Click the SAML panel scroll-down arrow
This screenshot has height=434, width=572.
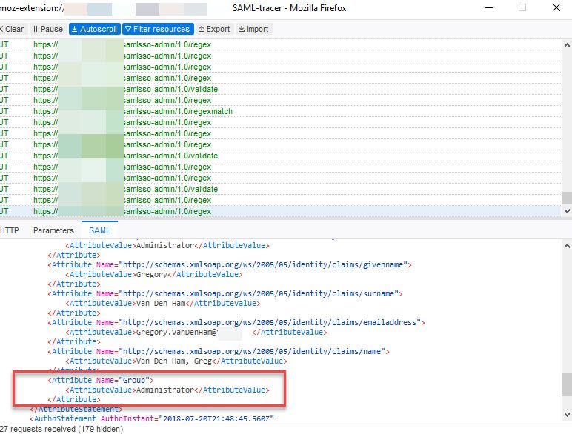pyautogui.click(x=567, y=414)
